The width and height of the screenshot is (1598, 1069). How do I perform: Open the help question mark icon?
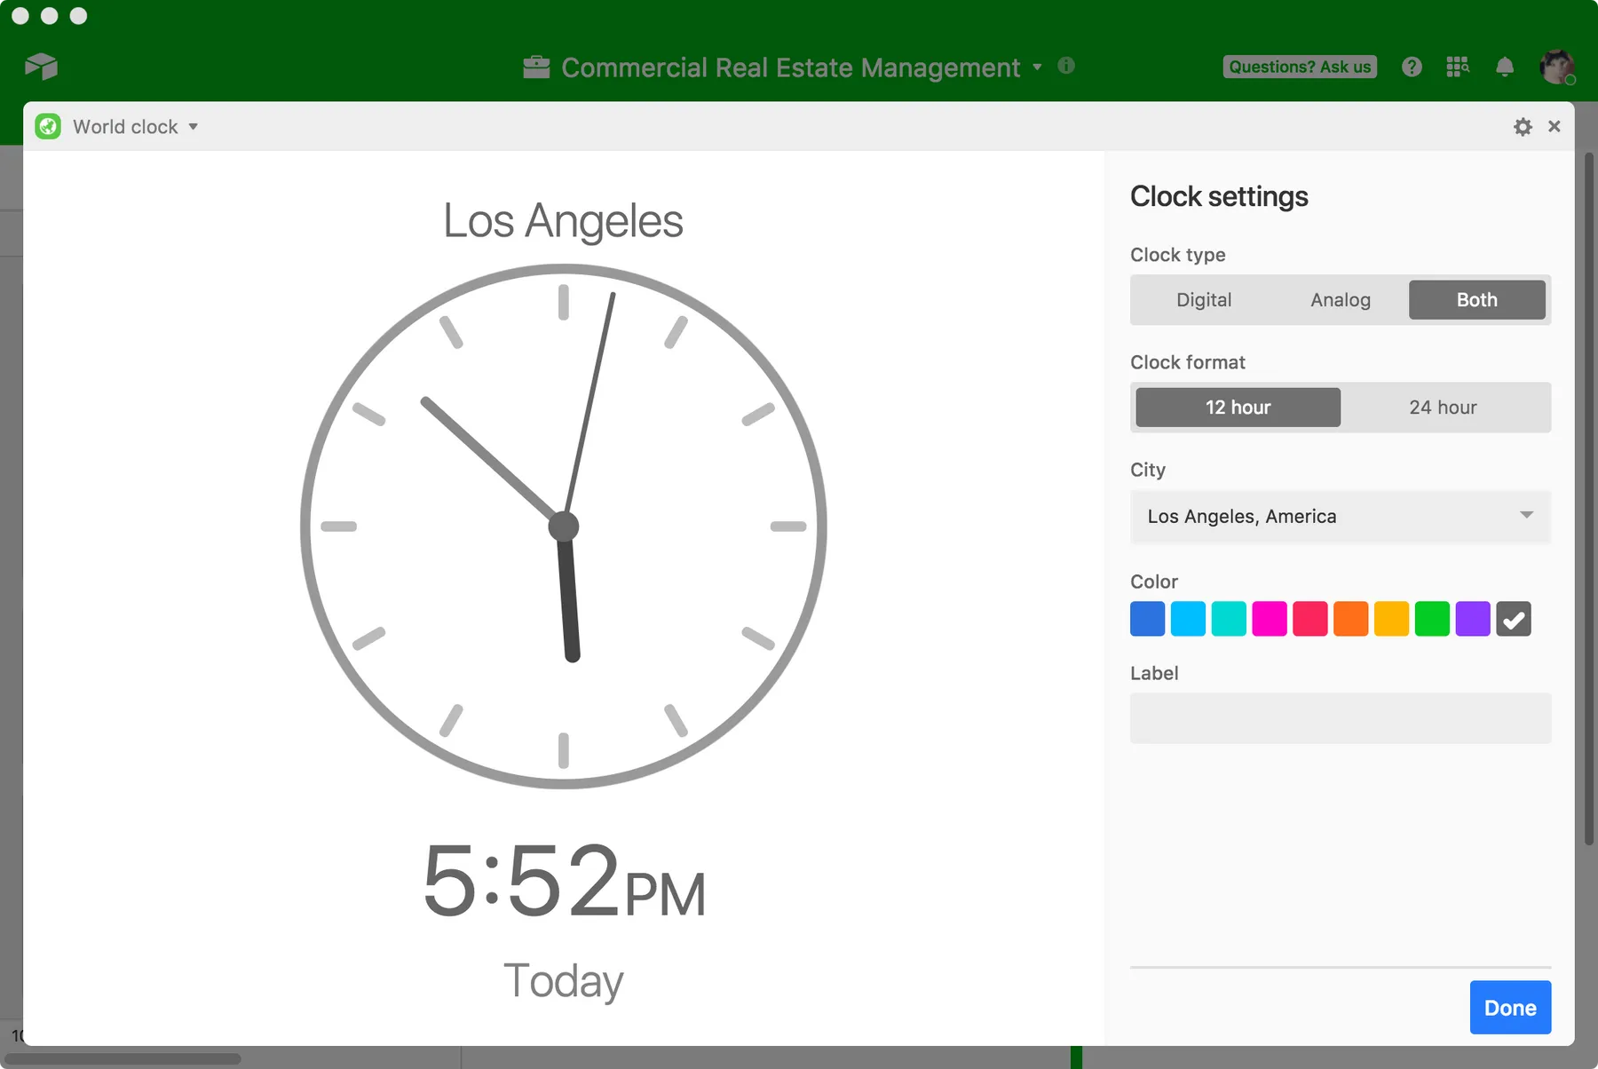point(1412,67)
